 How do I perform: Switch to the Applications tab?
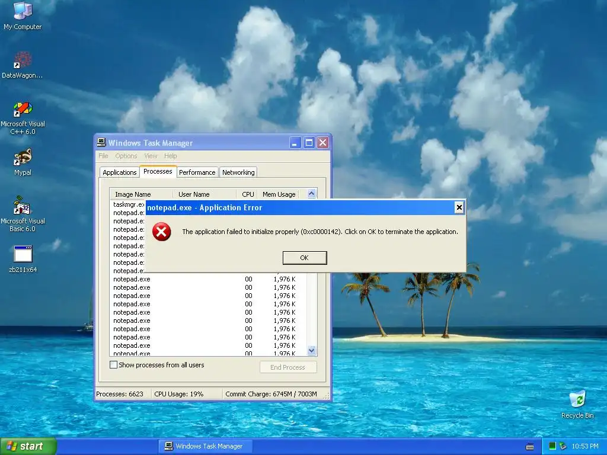click(x=120, y=172)
